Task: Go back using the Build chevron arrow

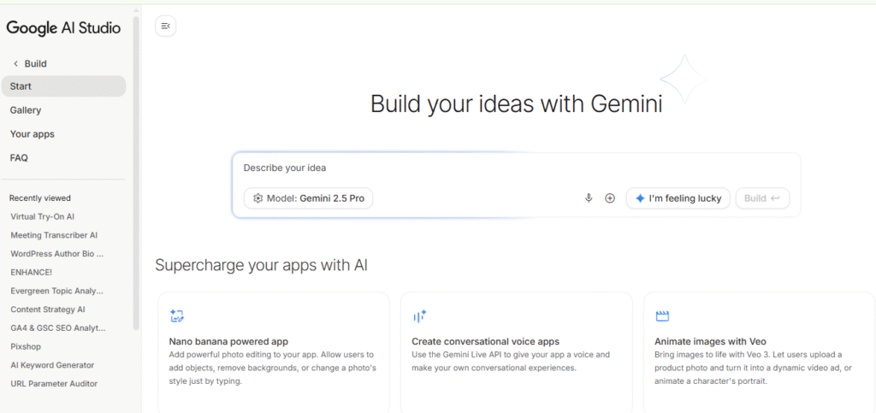Action: 15,64
